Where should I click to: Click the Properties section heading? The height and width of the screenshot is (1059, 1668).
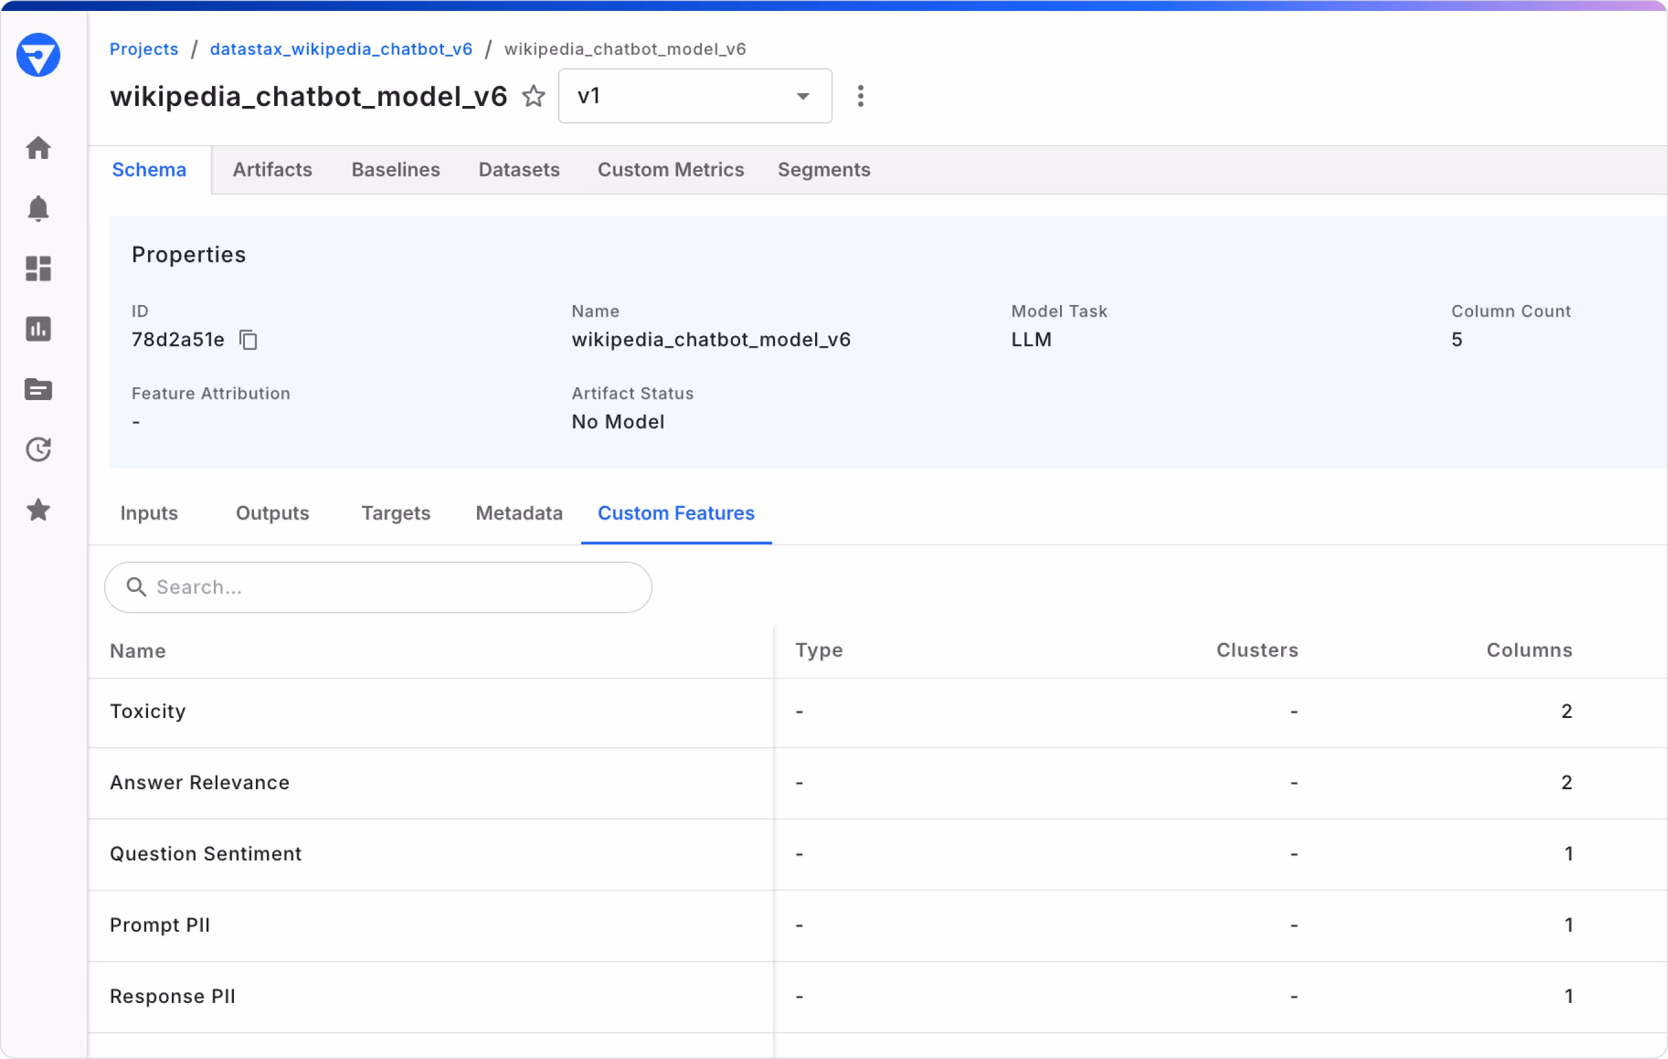188,255
